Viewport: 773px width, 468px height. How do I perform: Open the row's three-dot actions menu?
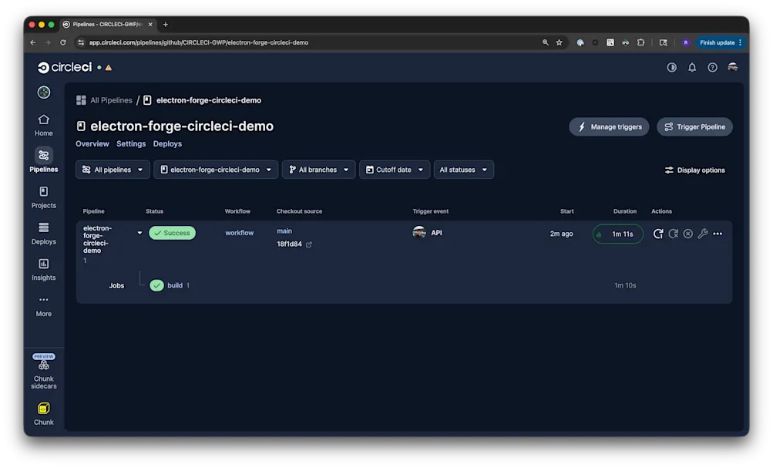tap(718, 234)
